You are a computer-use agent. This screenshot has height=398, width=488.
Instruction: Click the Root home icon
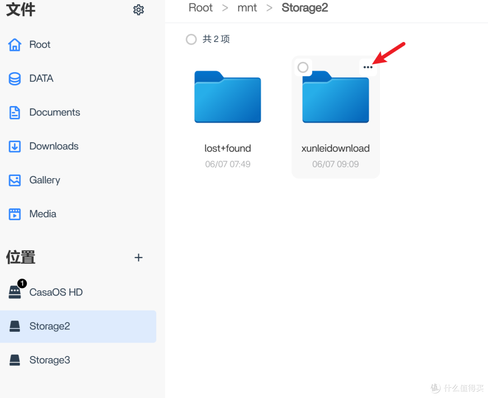15,45
